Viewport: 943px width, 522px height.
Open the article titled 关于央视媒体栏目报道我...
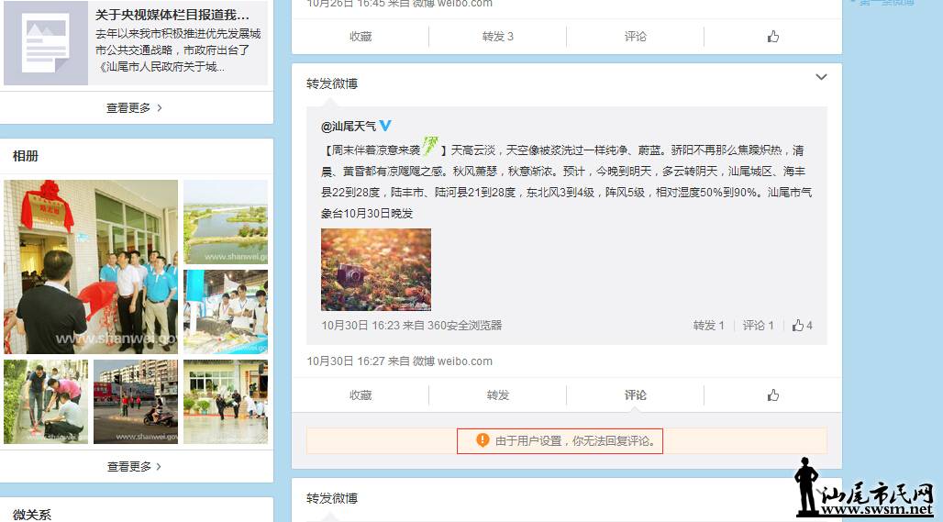tap(172, 15)
